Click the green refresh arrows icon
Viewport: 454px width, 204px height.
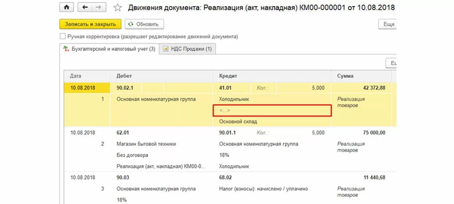[131, 24]
